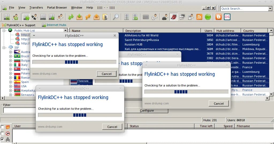Screen dimensions: 274x144
Task: Expand the Italy tree node
Action: coord(11,65)
